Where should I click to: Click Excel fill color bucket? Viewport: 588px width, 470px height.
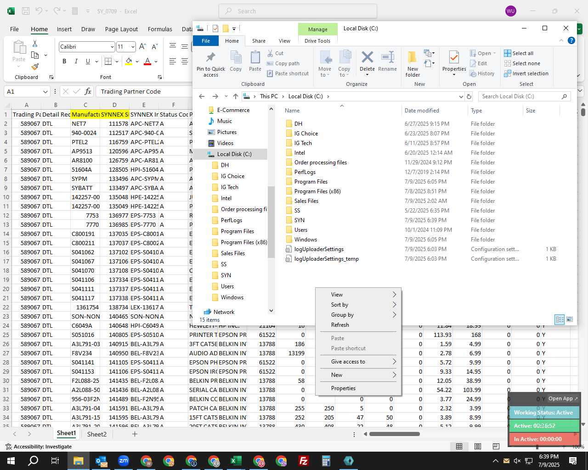[129, 62]
